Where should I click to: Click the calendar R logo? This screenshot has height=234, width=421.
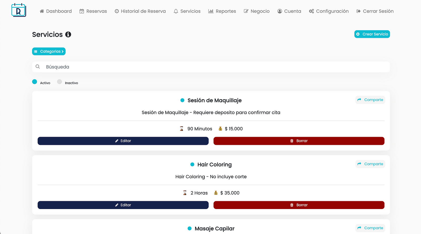click(x=19, y=10)
